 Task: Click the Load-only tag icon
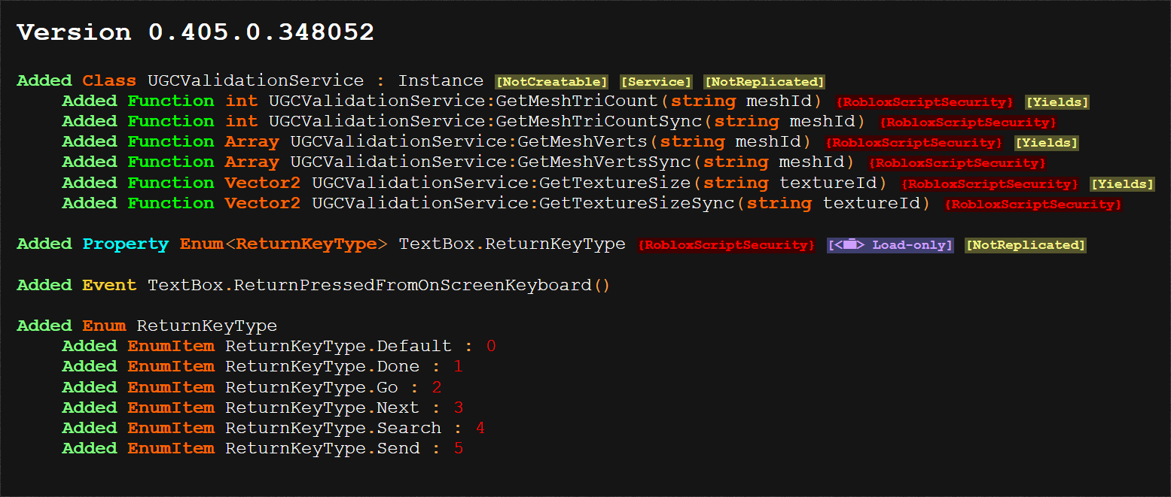pos(849,244)
